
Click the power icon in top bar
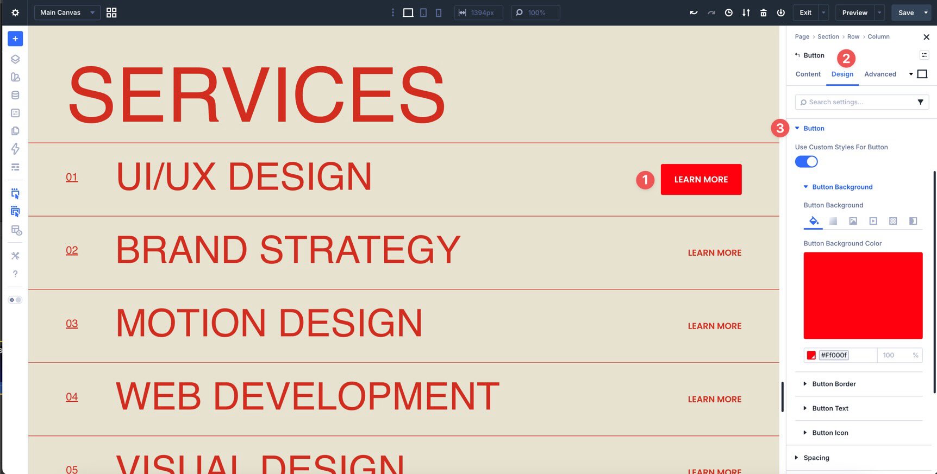(781, 12)
